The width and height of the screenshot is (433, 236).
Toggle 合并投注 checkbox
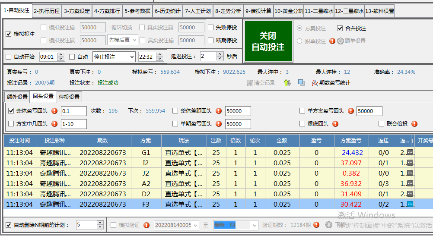[x=340, y=28]
